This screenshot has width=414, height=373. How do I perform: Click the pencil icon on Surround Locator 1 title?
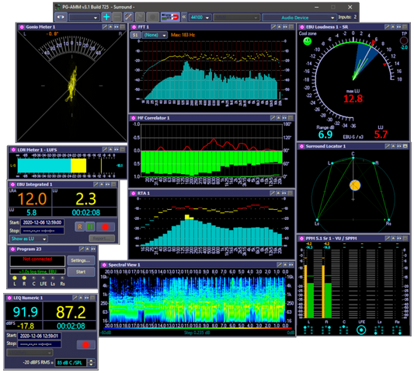pos(388,146)
